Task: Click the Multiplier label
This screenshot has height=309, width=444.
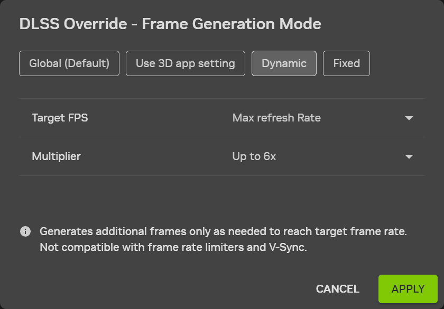Action: coord(56,156)
